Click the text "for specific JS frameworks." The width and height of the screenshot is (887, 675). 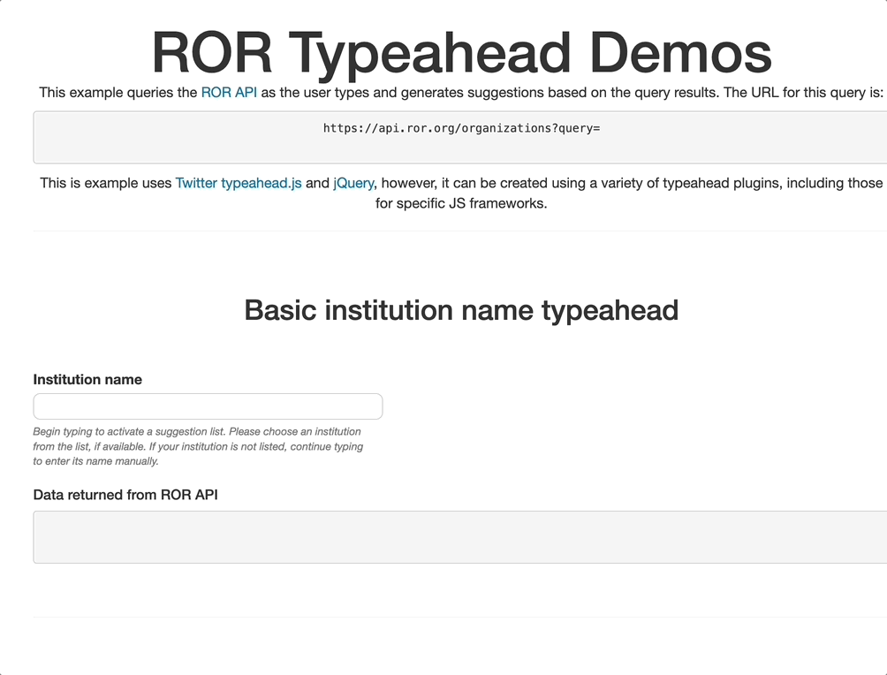(x=461, y=202)
